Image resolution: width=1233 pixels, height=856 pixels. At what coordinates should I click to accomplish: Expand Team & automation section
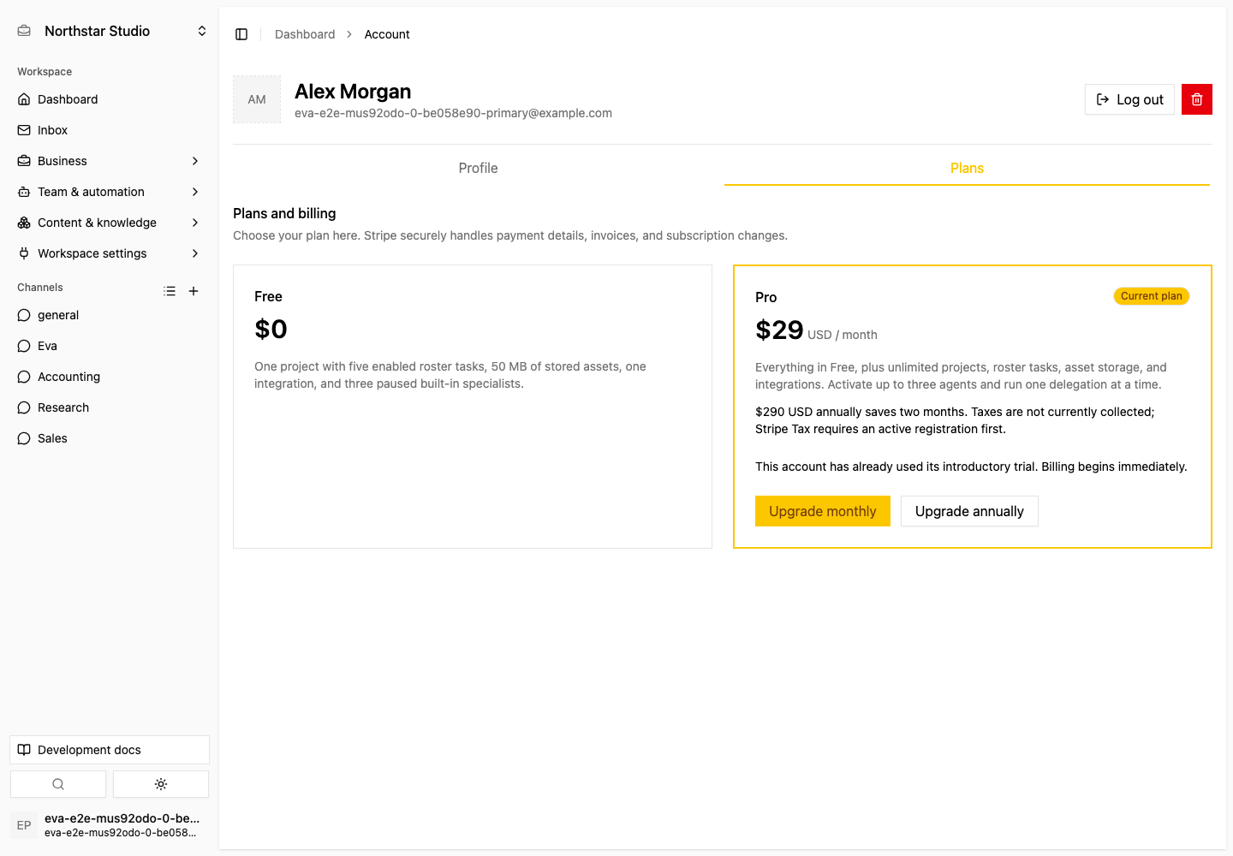(110, 192)
